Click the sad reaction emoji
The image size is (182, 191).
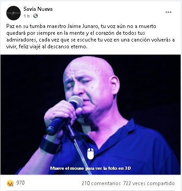coord(10,183)
